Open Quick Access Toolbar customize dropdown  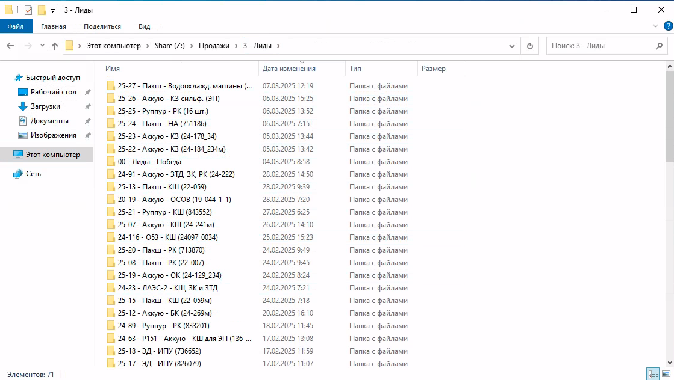52,10
